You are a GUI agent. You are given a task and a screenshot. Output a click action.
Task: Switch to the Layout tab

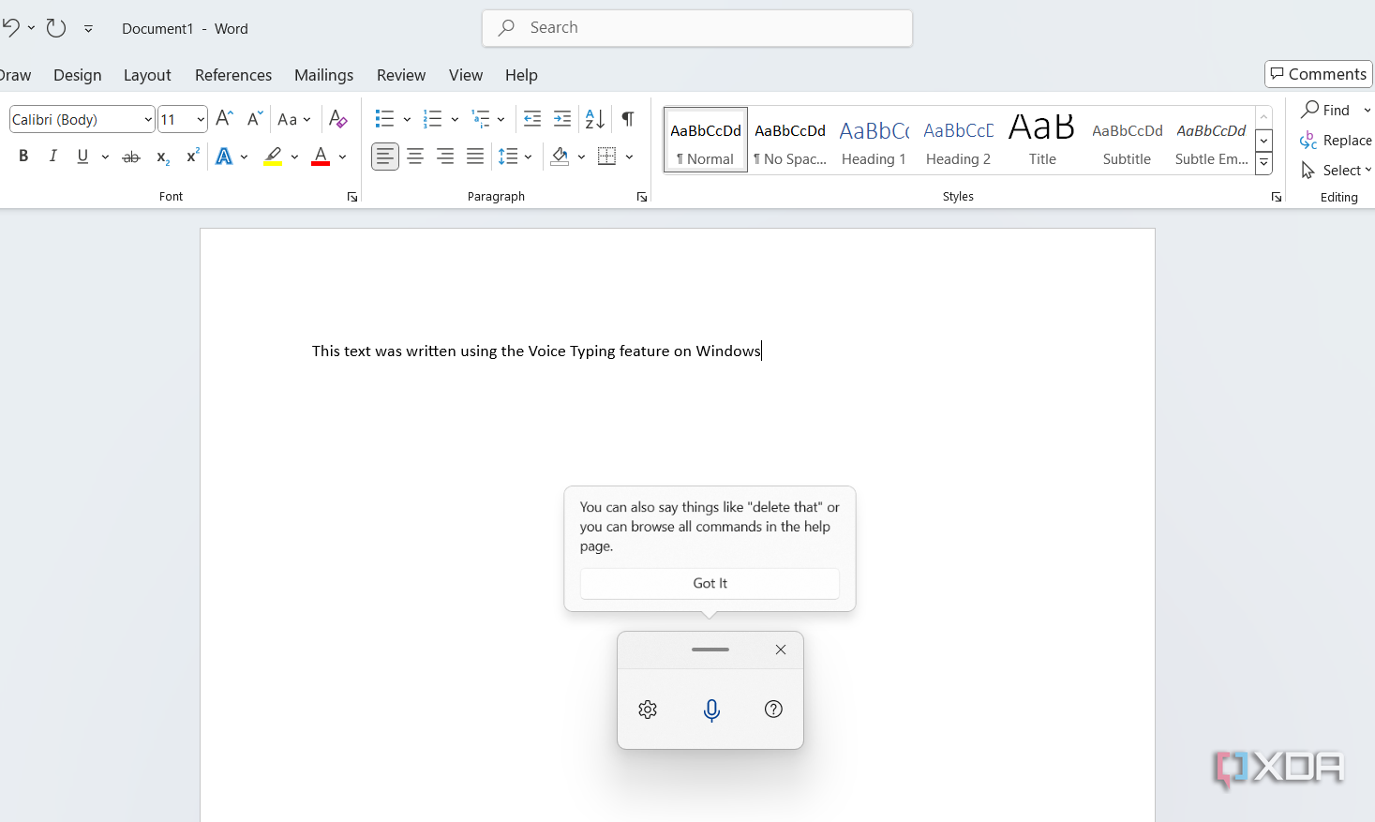pos(147,75)
